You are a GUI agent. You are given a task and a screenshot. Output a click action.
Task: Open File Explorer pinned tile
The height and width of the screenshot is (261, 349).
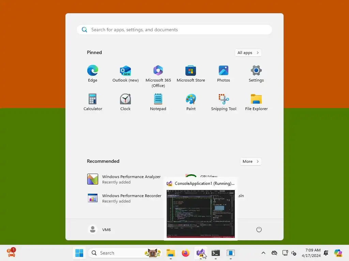[256, 102]
